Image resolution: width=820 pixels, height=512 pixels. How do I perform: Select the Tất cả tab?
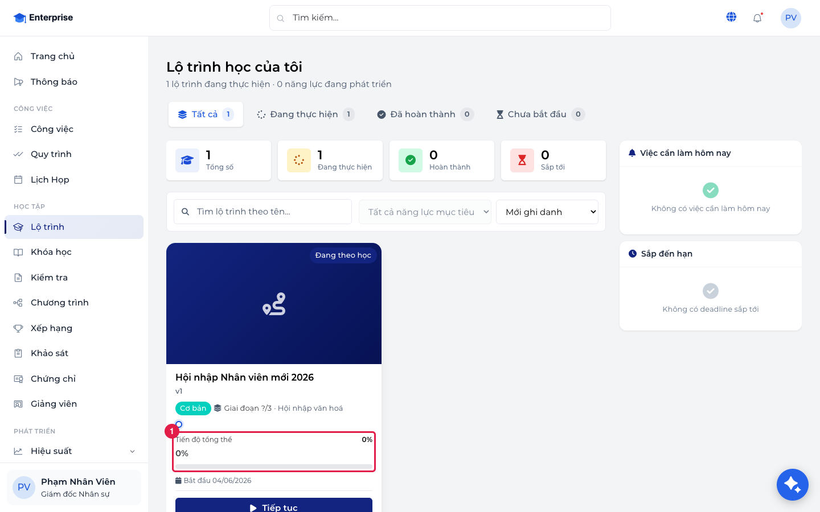pyautogui.click(x=206, y=114)
